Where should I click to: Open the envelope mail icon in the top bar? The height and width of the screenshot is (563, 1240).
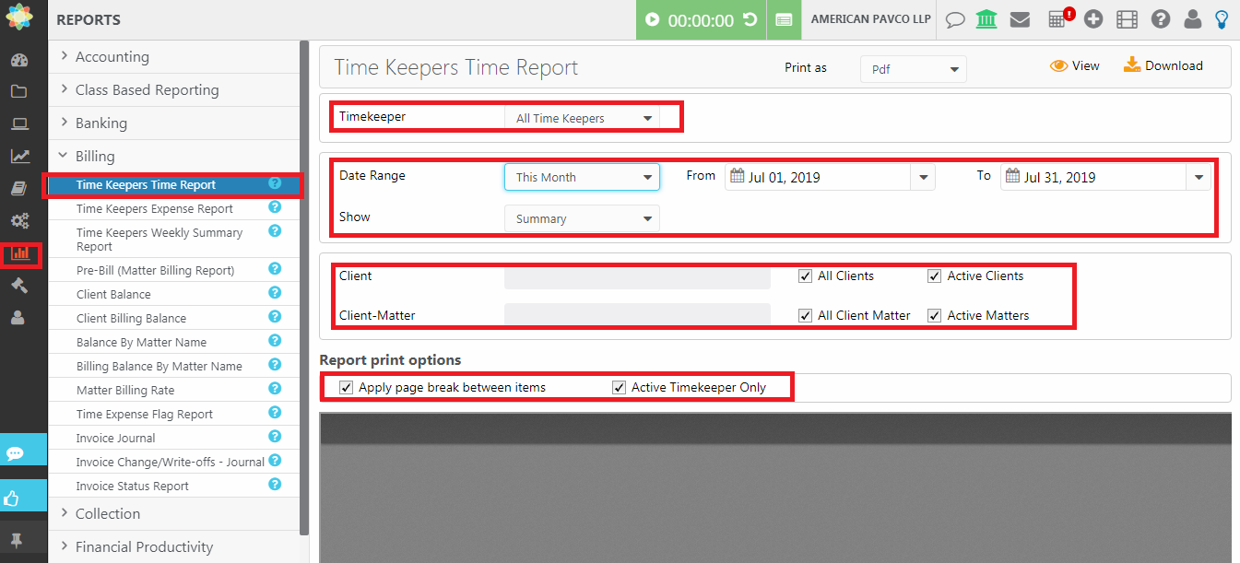[1020, 19]
